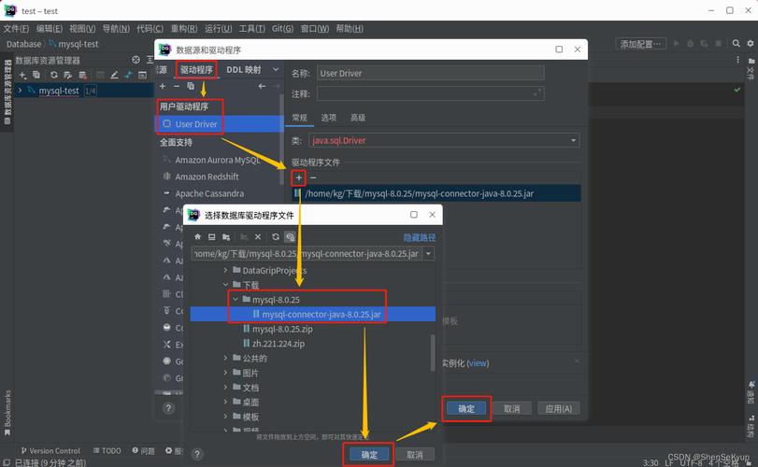The width and height of the screenshot is (758, 467).
Task: Click path text field in file chooser
Action: [x=307, y=253]
